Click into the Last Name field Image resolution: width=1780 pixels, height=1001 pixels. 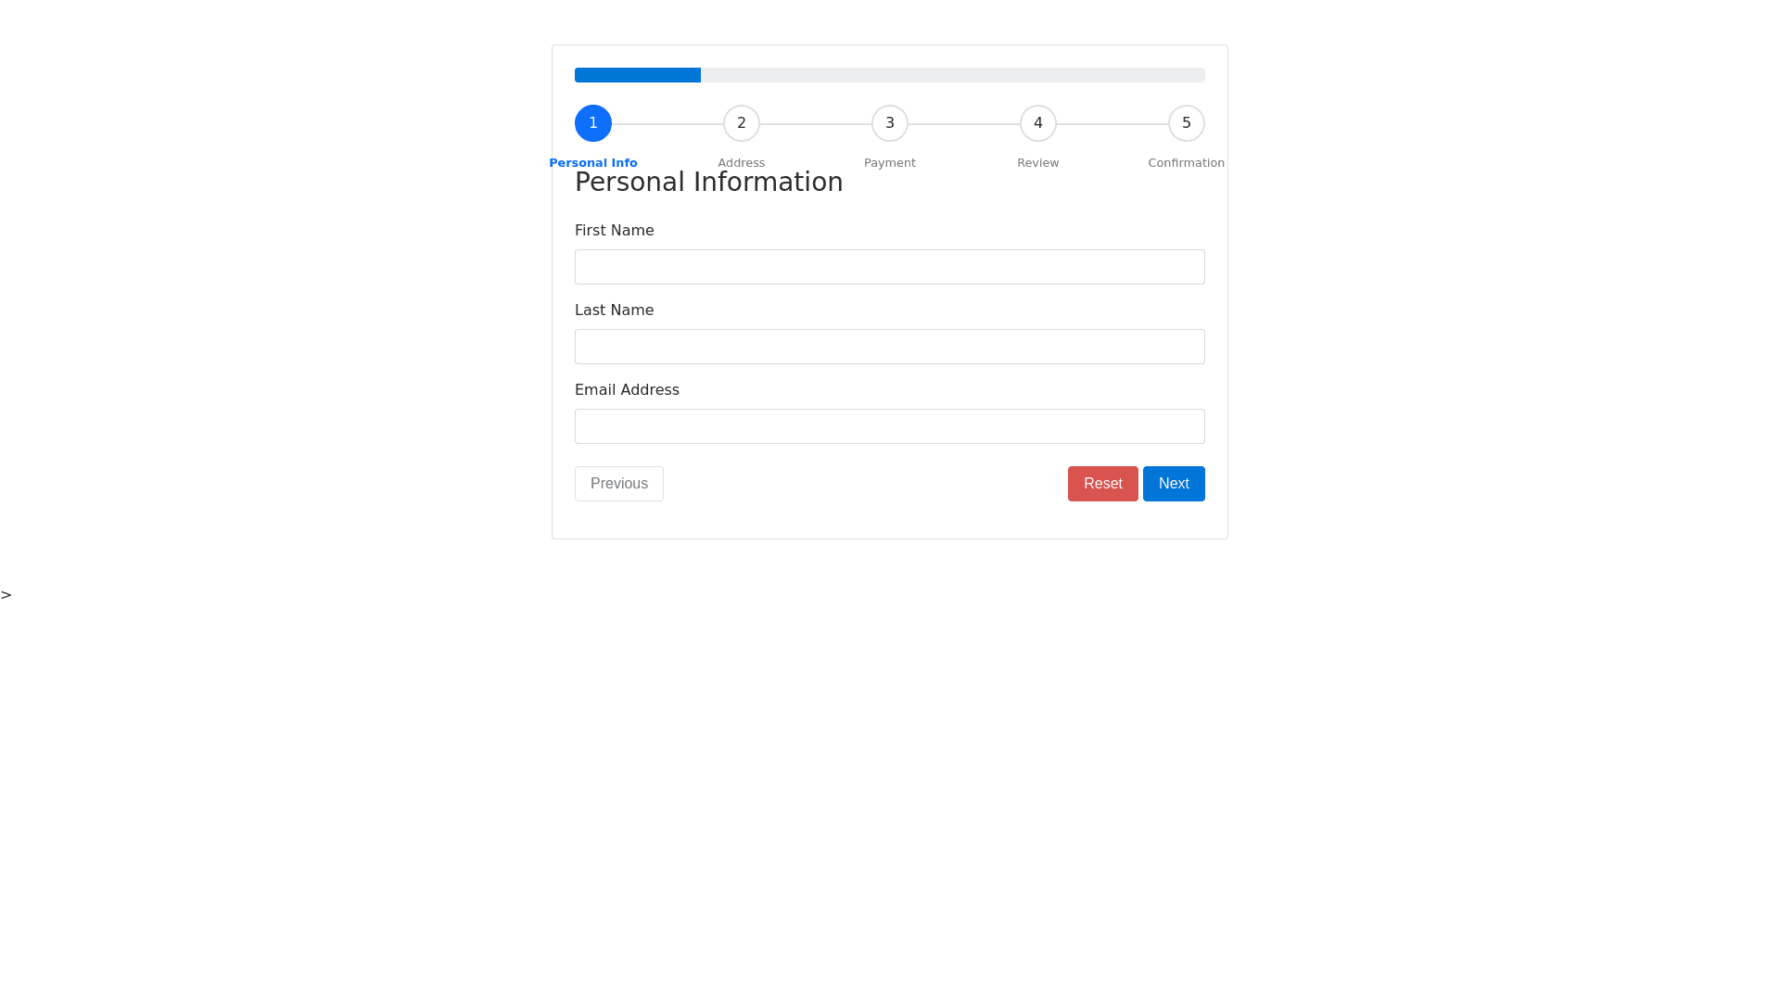coord(890,347)
